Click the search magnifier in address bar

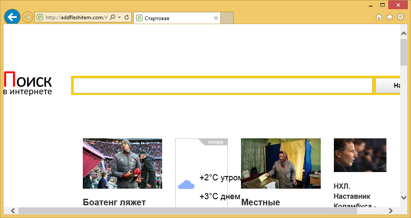[x=113, y=18]
